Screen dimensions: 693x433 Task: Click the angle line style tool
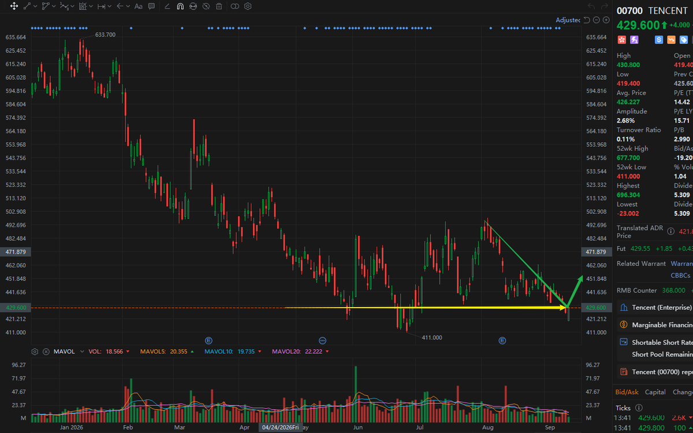[167, 7]
